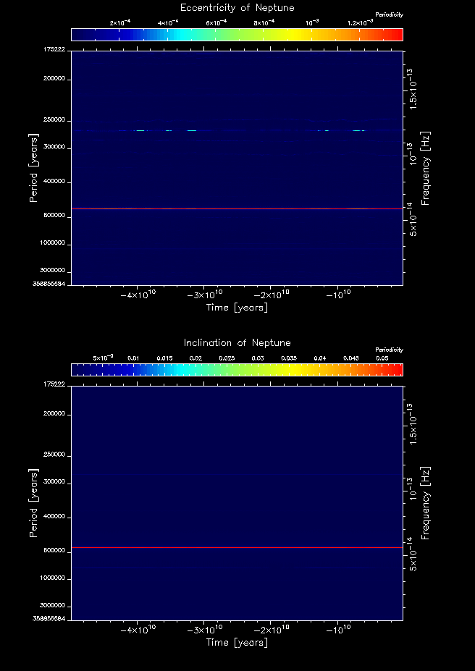Screen dimensions: 475x671
Task: Select "Period [years]" axis label of the eccentricity plot
Action: pos(33,167)
